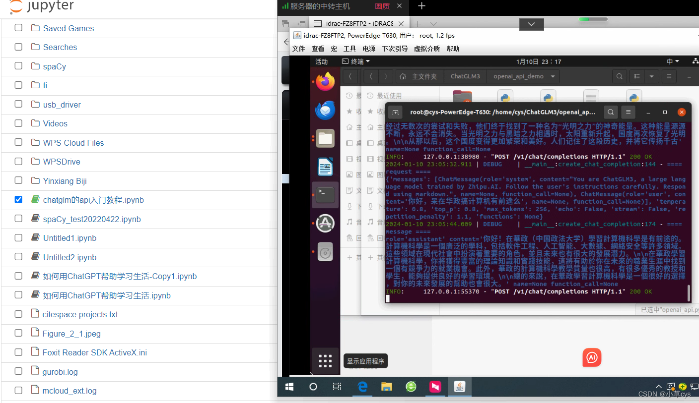Open the Windows Start menu
699x403 pixels.
289,387
